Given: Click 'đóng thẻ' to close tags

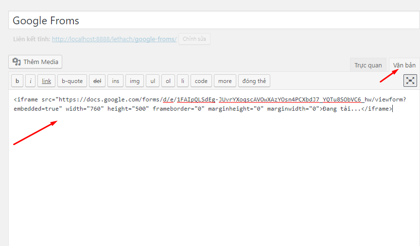Looking at the screenshot, I should (254, 81).
